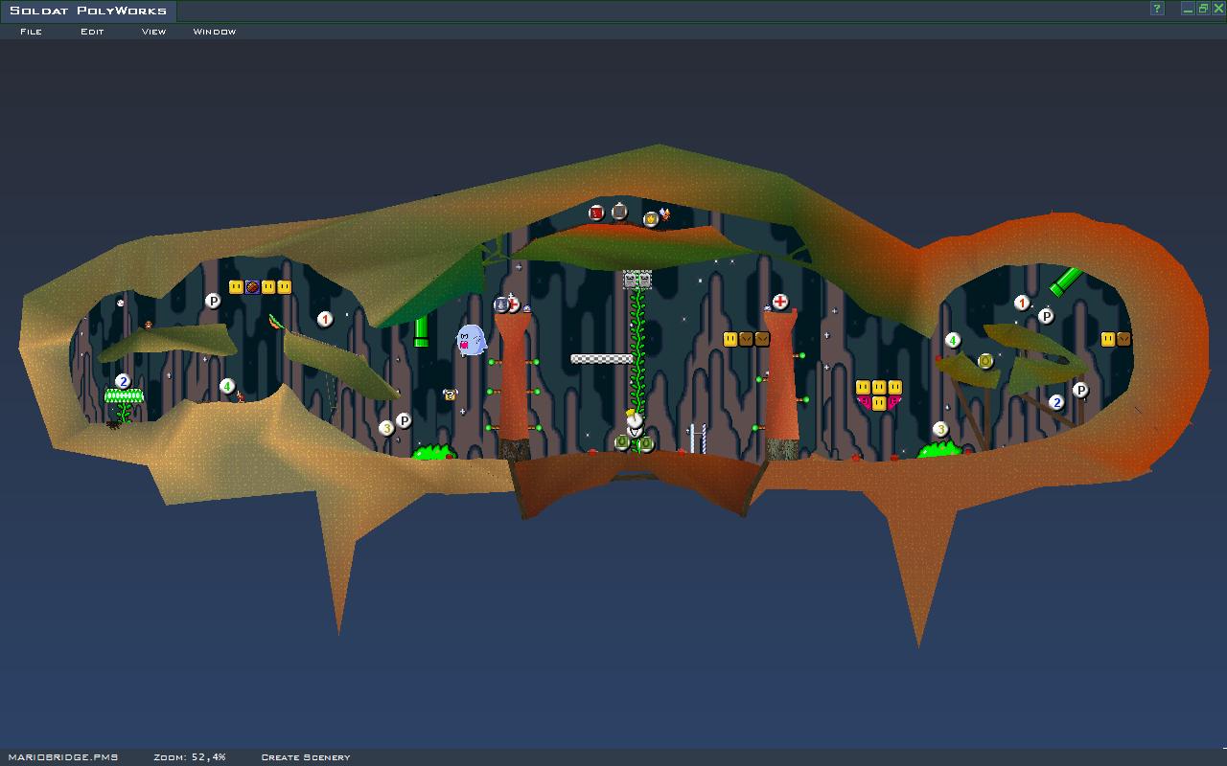Open the Edit menu
The width and height of the screenshot is (1227, 766).
click(92, 32)
